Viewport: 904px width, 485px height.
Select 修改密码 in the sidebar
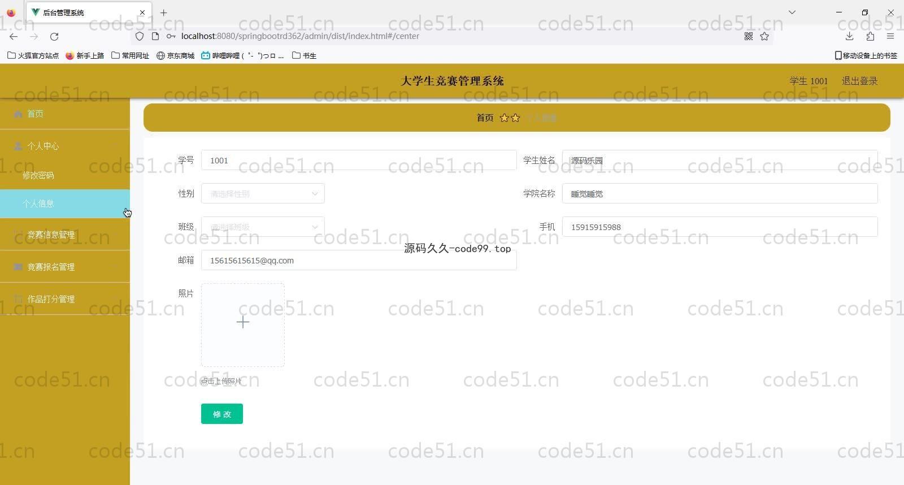[38, 175]
